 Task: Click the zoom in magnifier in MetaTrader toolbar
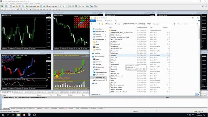70,6
